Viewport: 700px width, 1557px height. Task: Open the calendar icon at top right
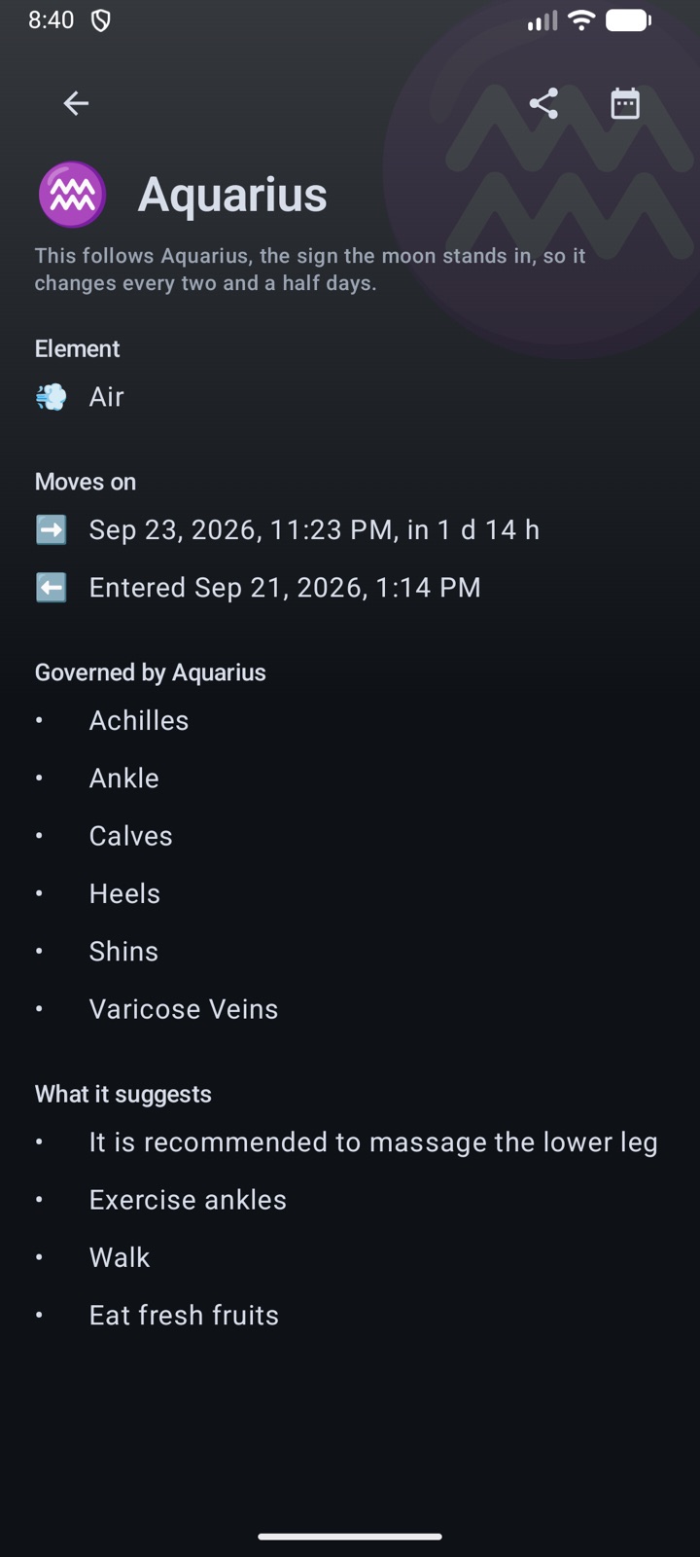(625, 103)
